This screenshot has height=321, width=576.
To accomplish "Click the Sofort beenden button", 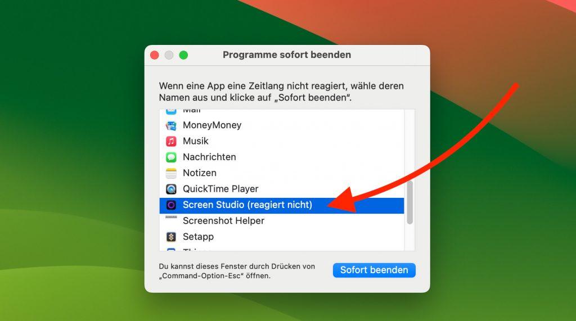I will (x=374, y=270).
